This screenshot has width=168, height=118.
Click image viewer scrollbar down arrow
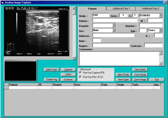click(74, 58)
